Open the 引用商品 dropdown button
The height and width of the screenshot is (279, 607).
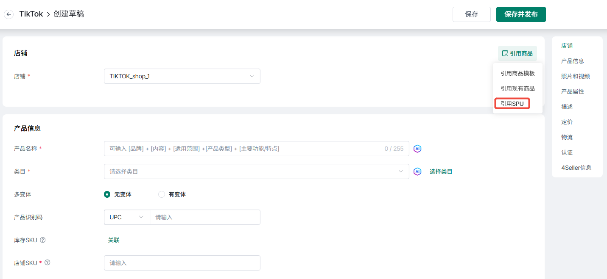pos(517,53)
